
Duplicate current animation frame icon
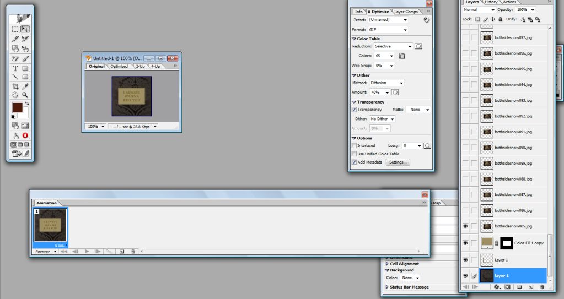click(122, 252)
